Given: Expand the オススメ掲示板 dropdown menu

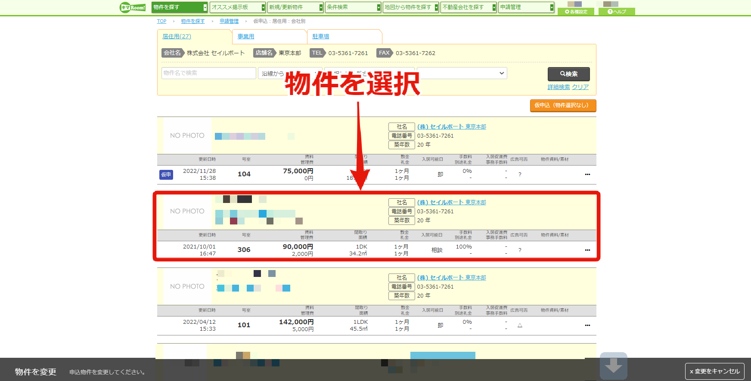Looking at the screenshot, I should click(238, 7).
